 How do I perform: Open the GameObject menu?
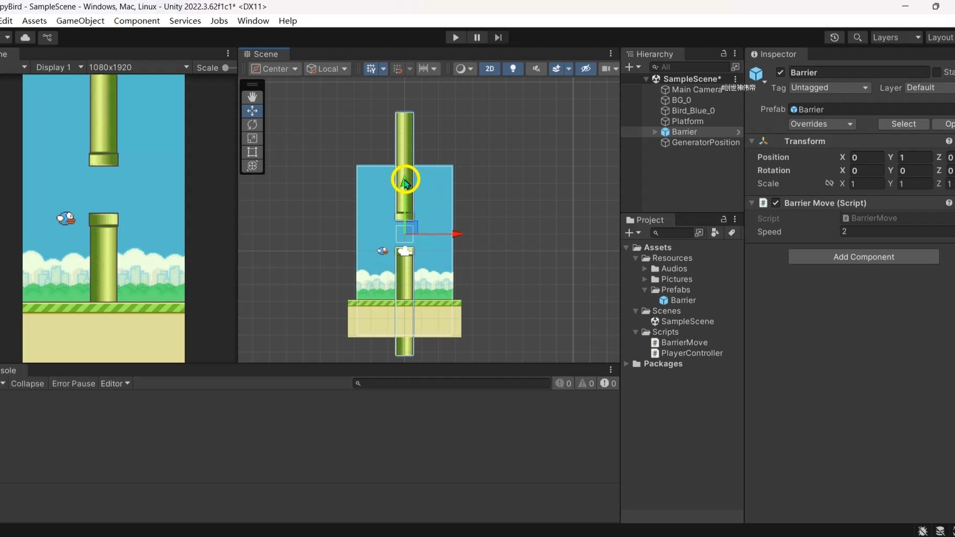80,21
